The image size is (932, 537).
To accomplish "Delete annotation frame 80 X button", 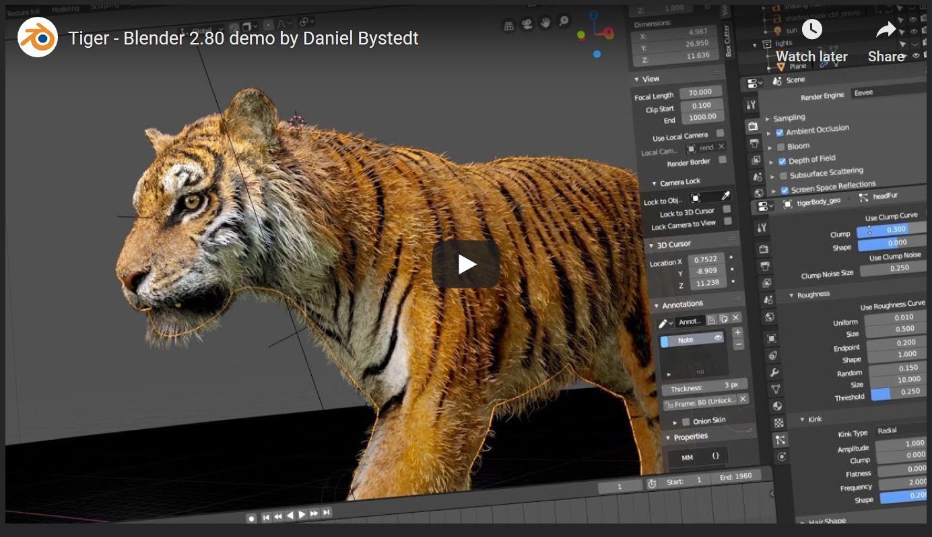I will (743, 399).
